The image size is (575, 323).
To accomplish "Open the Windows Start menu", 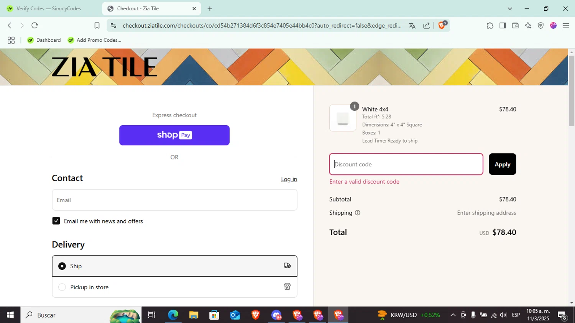I will [10, 315].
